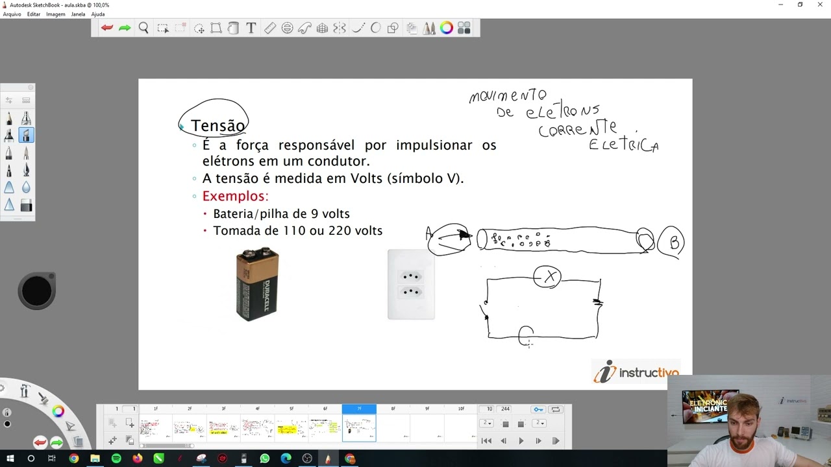
Task: Open Windows Start menu
Action: click(x=10, y=459)
